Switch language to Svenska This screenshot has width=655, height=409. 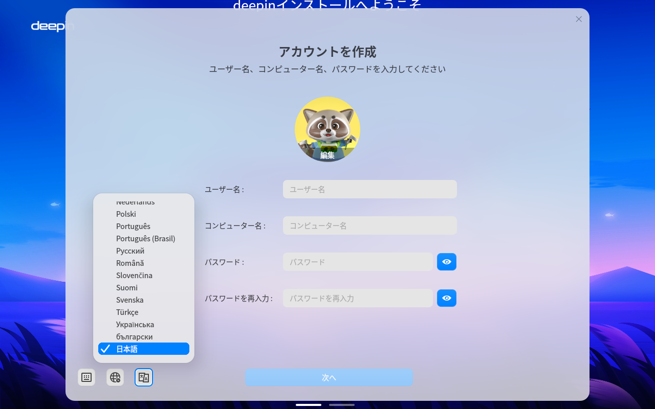(144, 300)
